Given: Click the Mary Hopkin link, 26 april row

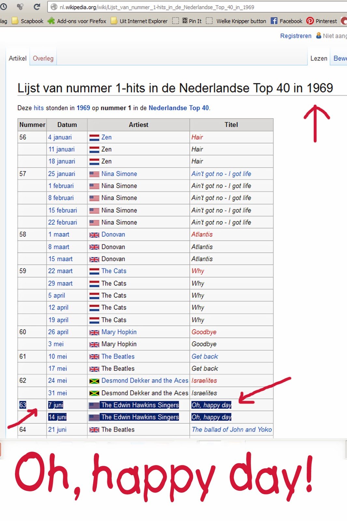Looking at the screenshot, I should coord(119,332).
